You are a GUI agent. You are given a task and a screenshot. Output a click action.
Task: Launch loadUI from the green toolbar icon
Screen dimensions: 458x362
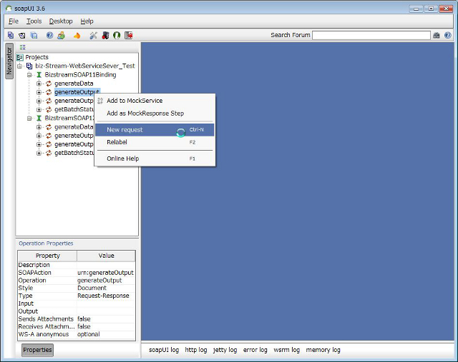117,35
